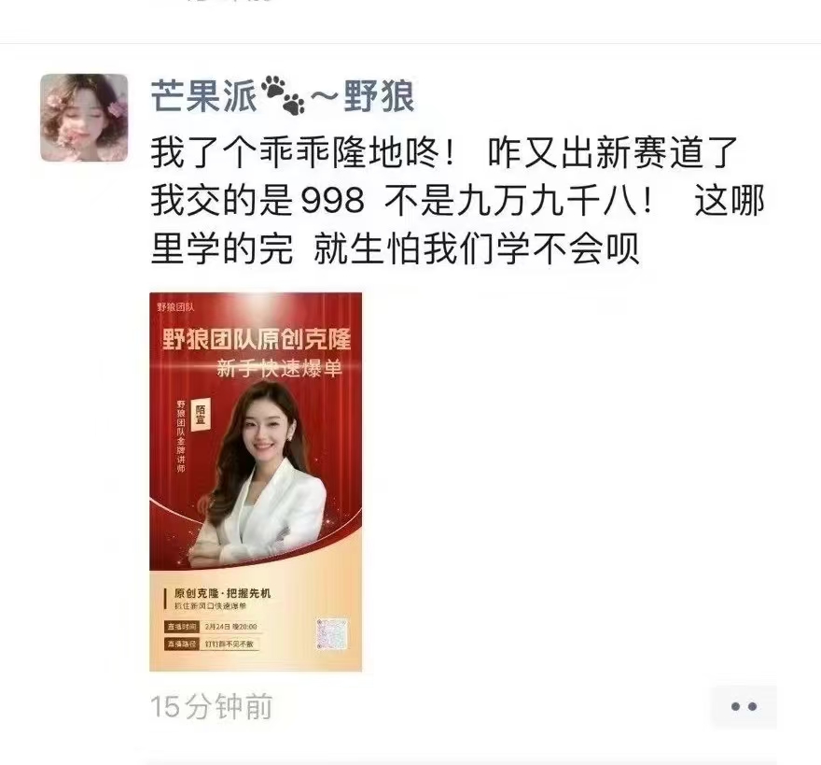Open the red poster image thumbnail

tap(256, 481)
